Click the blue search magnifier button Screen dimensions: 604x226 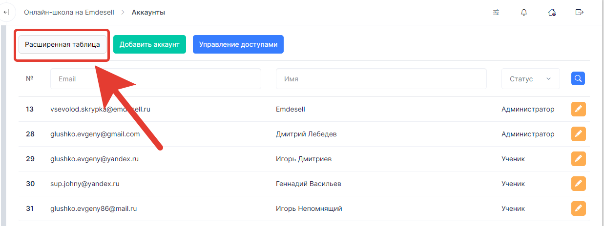coord(578,78)
